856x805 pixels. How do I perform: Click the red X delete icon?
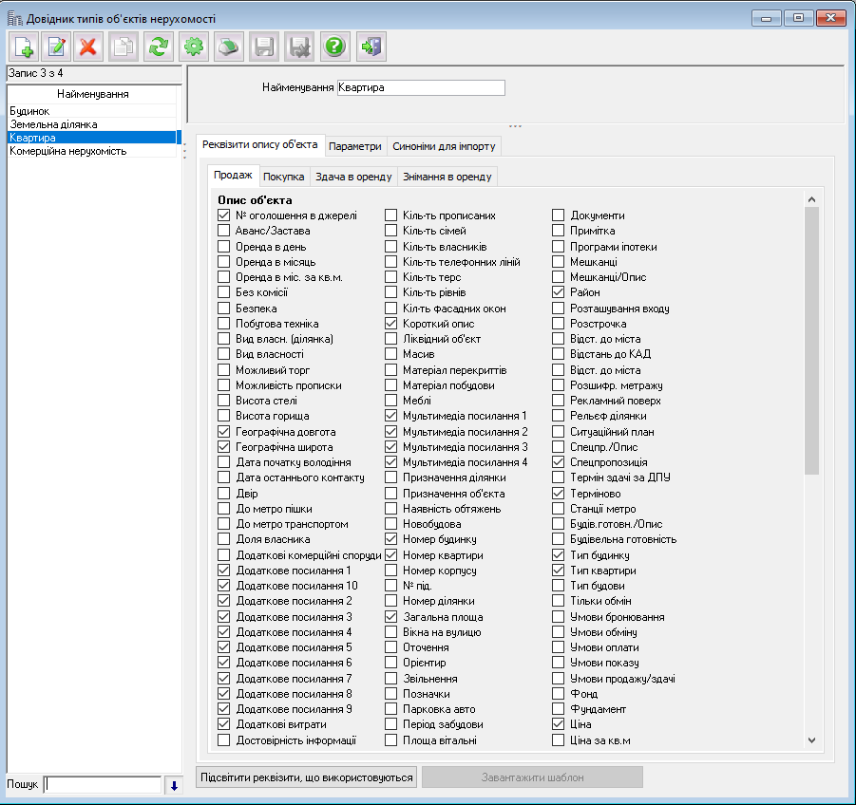(89, 47)
